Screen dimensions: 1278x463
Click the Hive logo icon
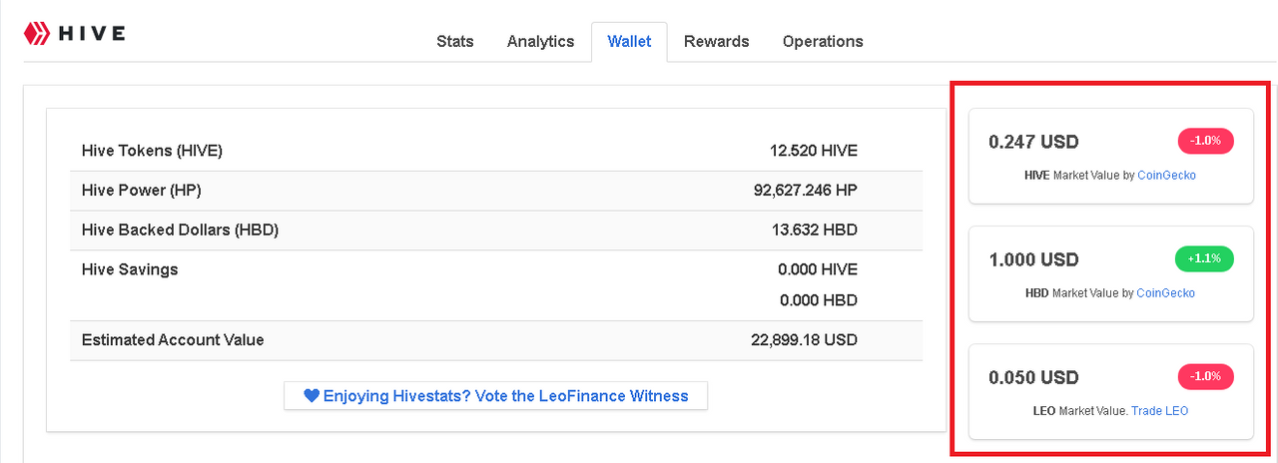pos(37,33)
